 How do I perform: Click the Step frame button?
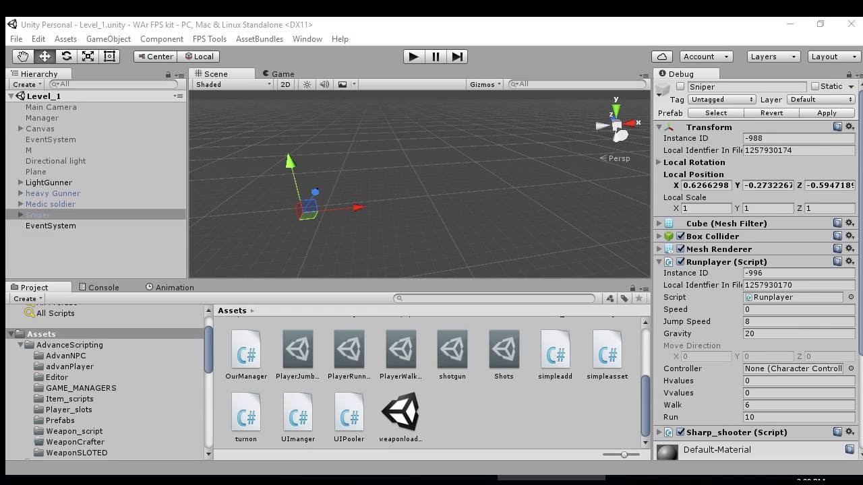pyautogui.click(x=457, y=57)
